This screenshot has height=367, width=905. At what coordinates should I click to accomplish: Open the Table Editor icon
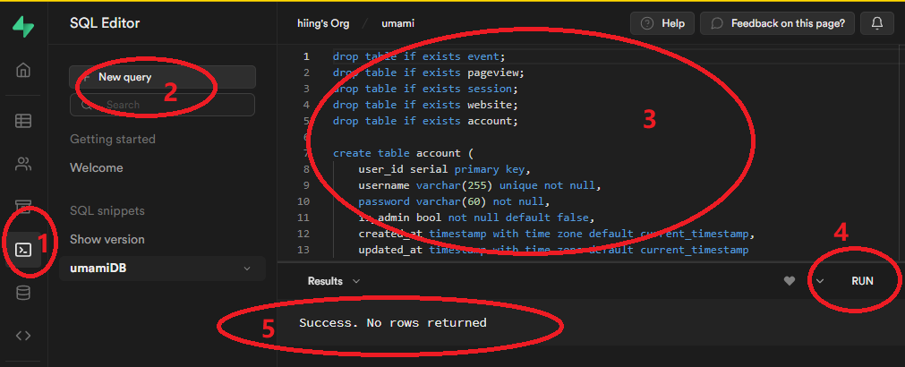pos(23,121)
